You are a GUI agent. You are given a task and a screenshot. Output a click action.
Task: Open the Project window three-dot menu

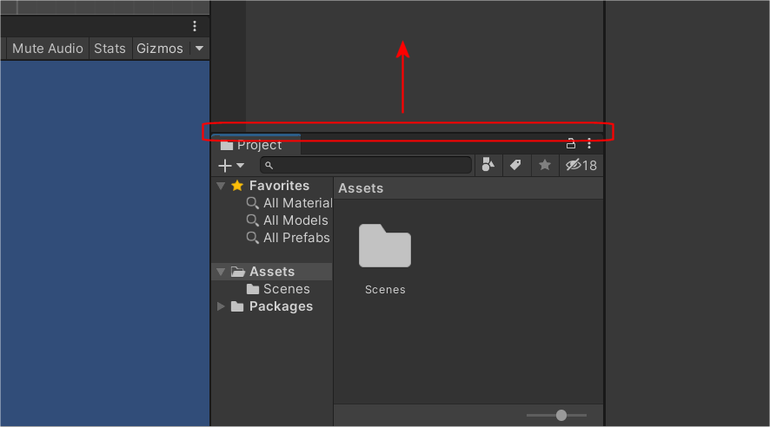[589, 144]
